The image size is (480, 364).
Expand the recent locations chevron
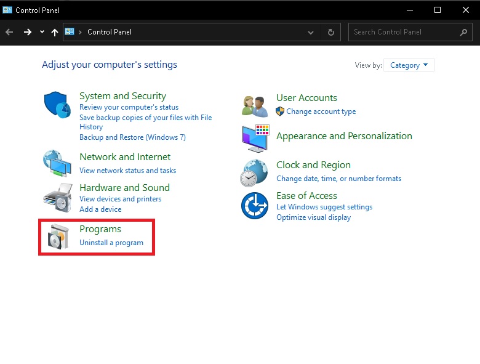[x=42, y=32]
